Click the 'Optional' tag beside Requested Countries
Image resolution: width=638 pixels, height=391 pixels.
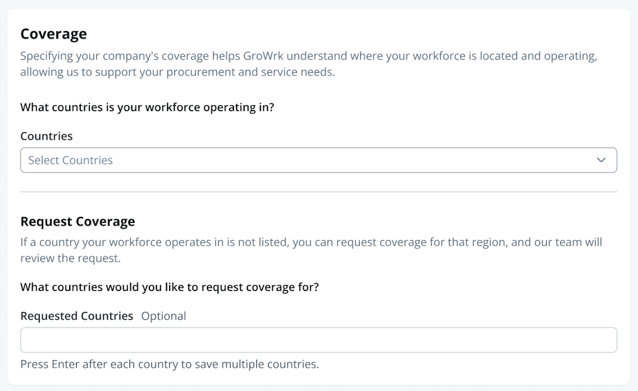164,316
